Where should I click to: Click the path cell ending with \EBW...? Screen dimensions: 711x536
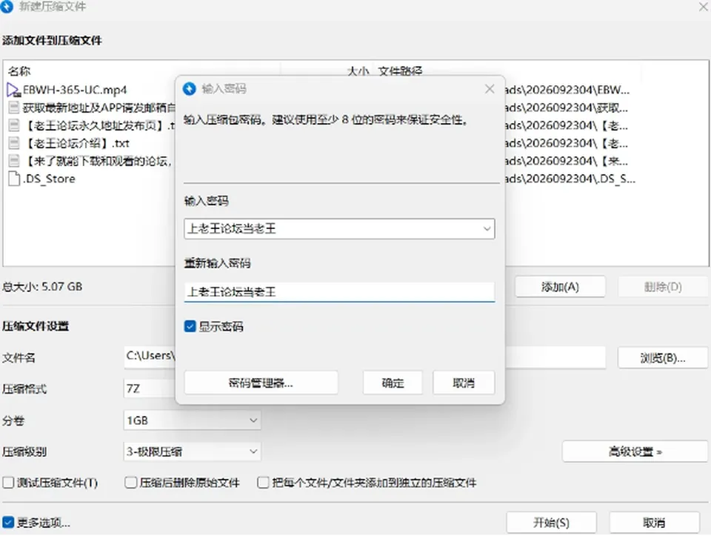coord(567,90)
